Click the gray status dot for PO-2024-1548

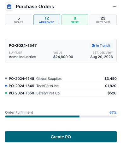point(6,78)
